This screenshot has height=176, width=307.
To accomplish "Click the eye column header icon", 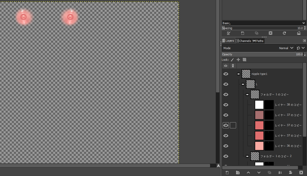I will click(x=226, y=66).
